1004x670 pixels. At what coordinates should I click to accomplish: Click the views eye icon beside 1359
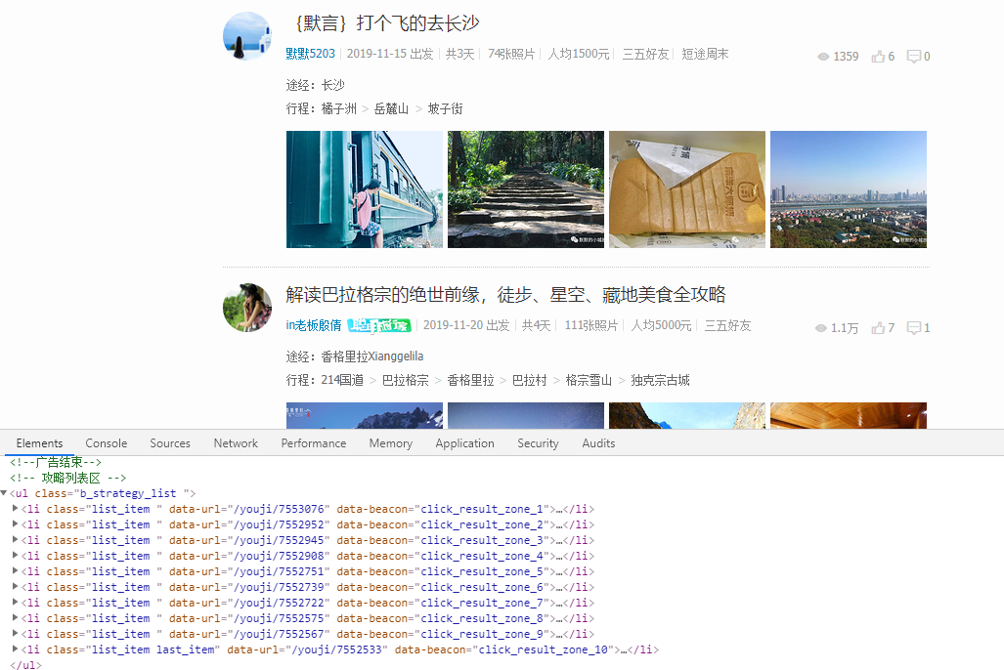coord(823,57)
